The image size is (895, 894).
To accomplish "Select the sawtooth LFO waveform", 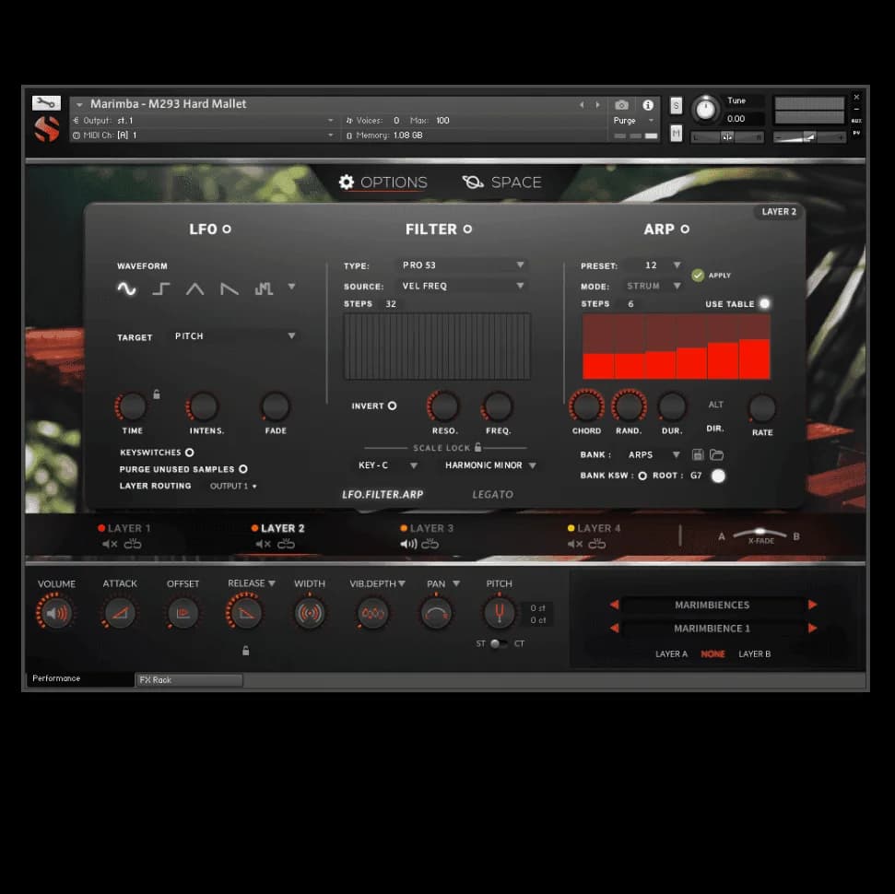I will 229,288.
